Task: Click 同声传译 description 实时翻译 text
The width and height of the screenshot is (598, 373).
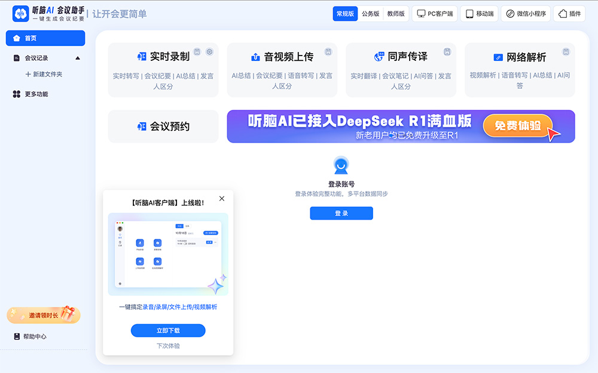Action: point(364,76)
